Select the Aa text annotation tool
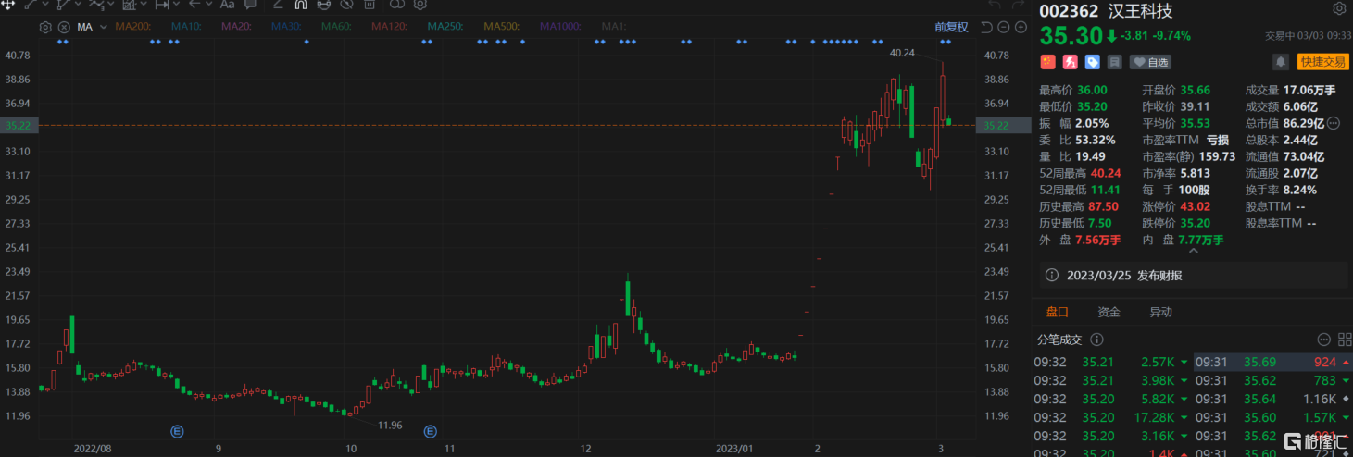 228,5
